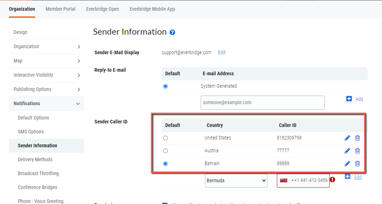Viewport: 382px width, 204px height.
Task: Click trash icon for Bahrain row
Action: pyautogui.click(x=357, y=164)
